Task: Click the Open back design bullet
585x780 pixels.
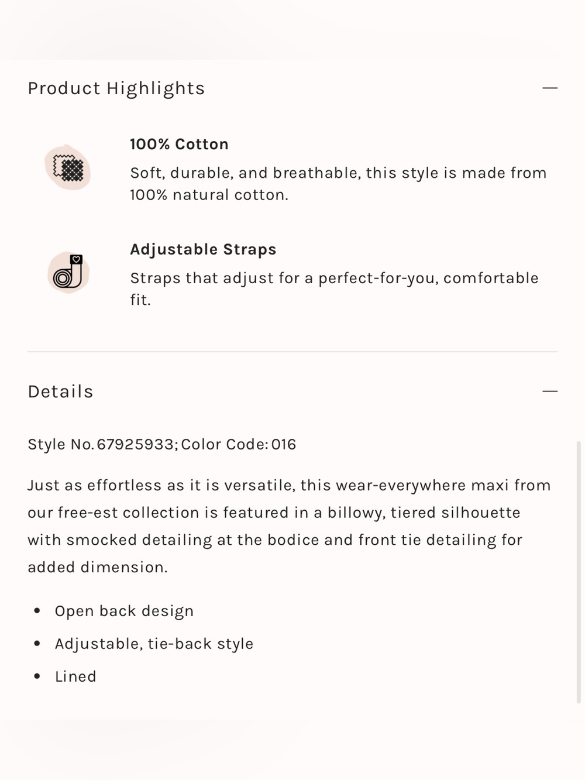Action: pos(124,611)
